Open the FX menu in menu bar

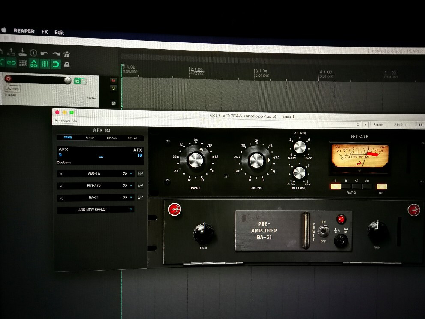pos(45,32)
